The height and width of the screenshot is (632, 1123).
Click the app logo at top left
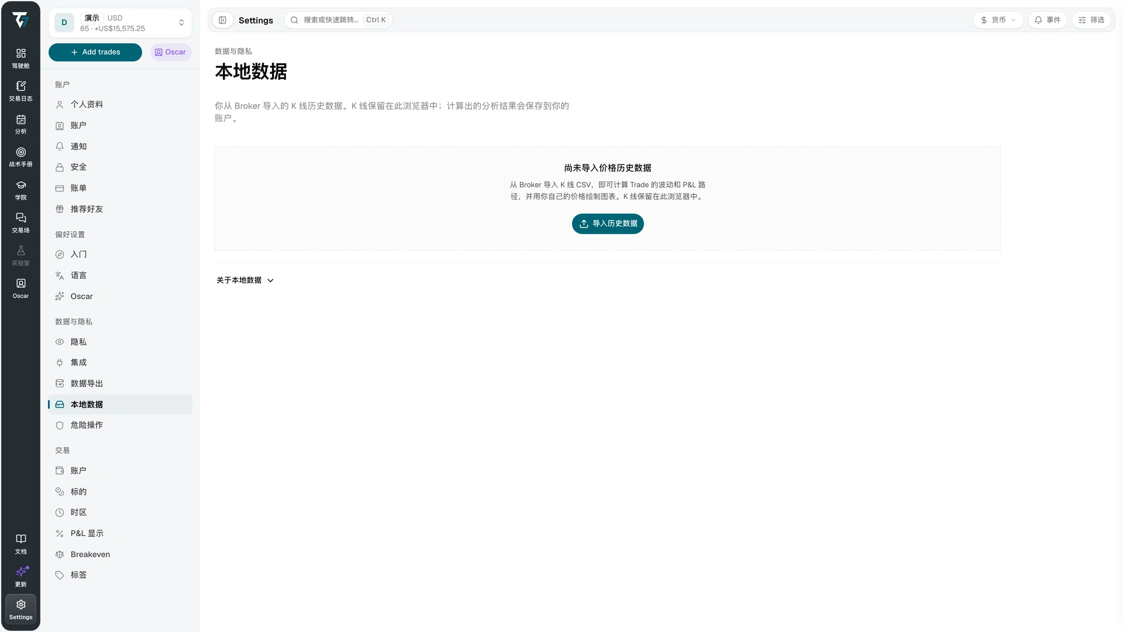(x=20, y=20)
